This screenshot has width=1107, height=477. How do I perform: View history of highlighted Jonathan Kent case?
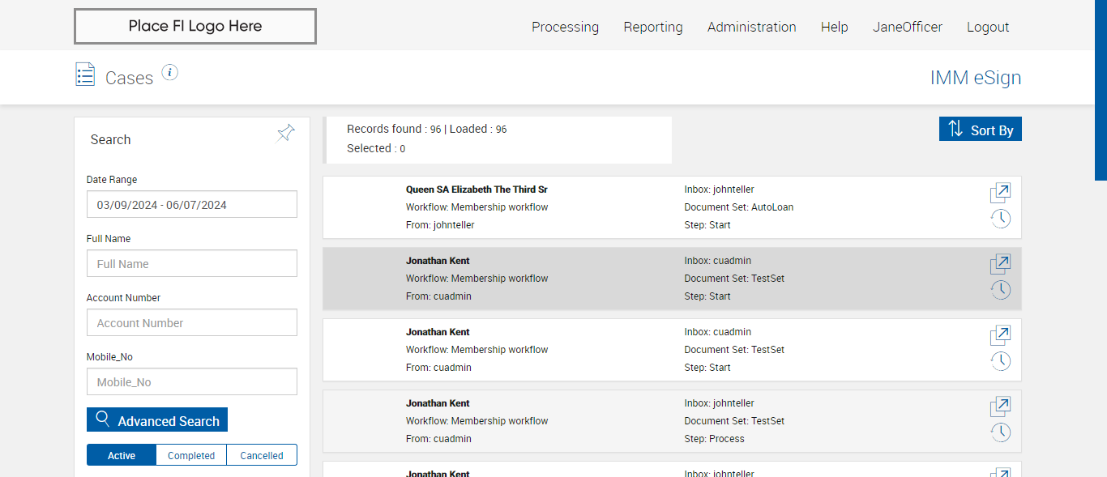pyautogui.click(x=1001, y=290)
